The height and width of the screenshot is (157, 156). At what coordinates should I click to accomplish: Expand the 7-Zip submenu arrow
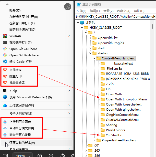click(x=69, y=90)
